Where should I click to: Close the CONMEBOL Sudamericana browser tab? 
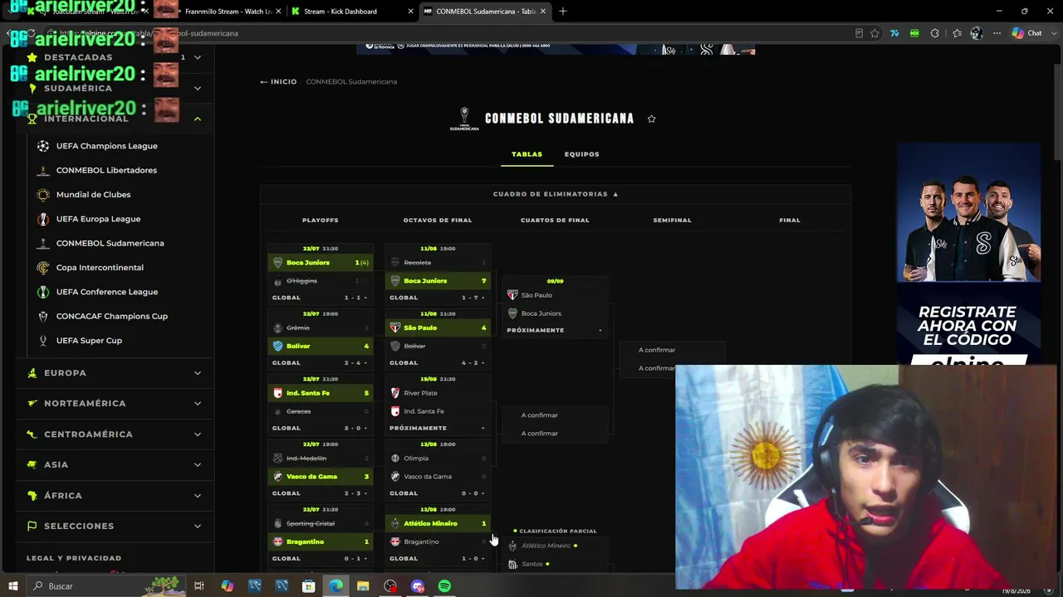543,12
